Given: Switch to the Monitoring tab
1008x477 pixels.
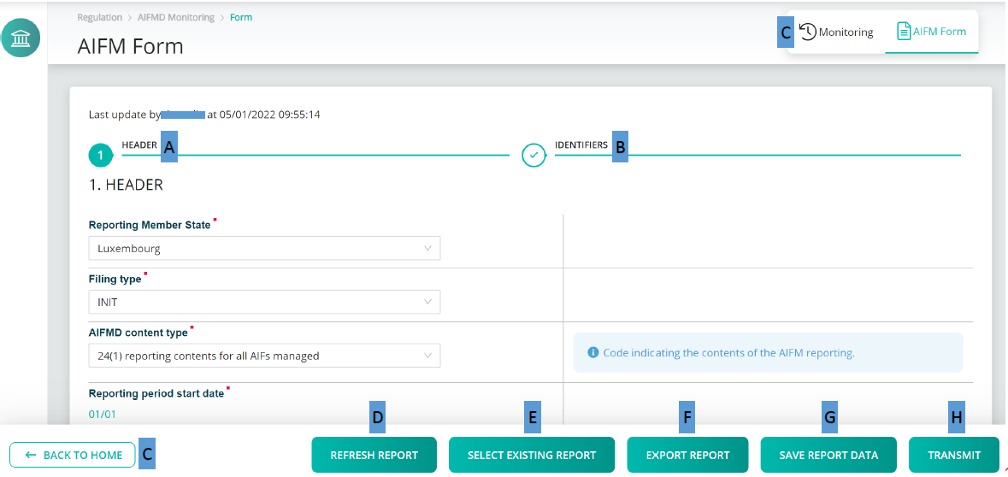Looking at the screenshot, I should click(x=836, y=32).
